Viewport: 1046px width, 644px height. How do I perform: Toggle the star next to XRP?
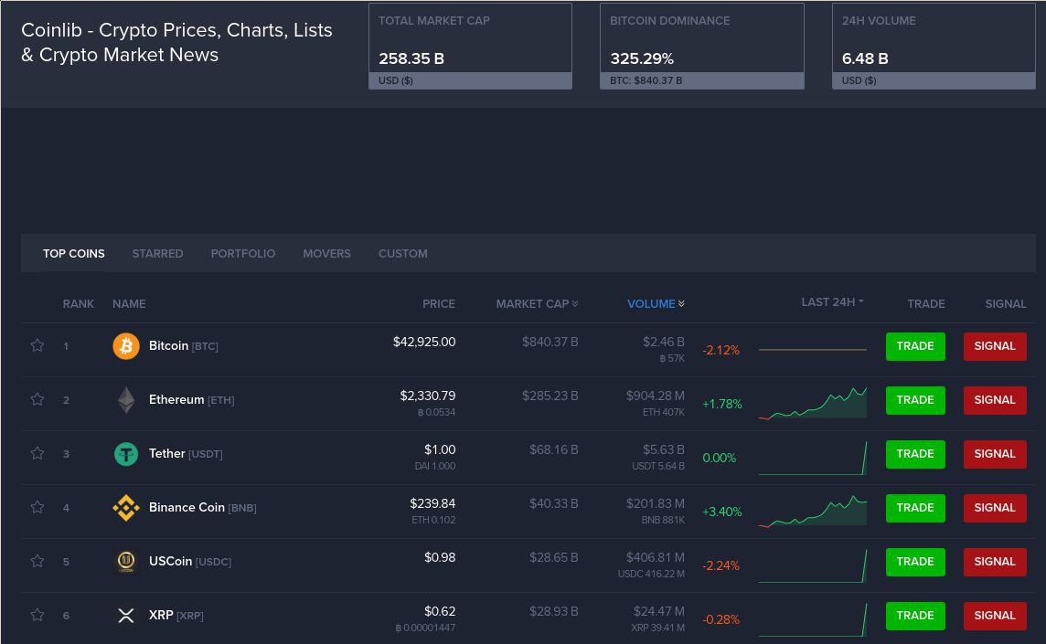(x=37, y=615)
